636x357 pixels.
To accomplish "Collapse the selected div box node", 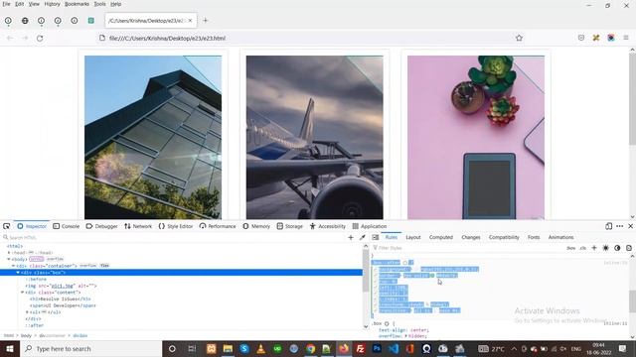I will [18, 273].
